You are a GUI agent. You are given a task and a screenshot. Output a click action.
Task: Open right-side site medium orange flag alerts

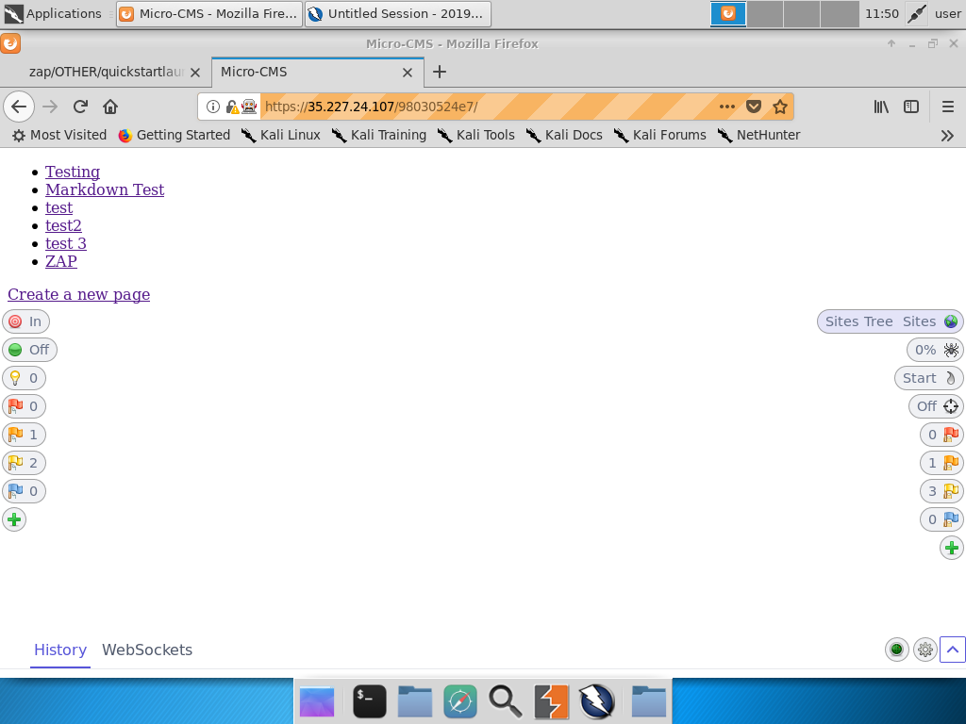(942, 463)
